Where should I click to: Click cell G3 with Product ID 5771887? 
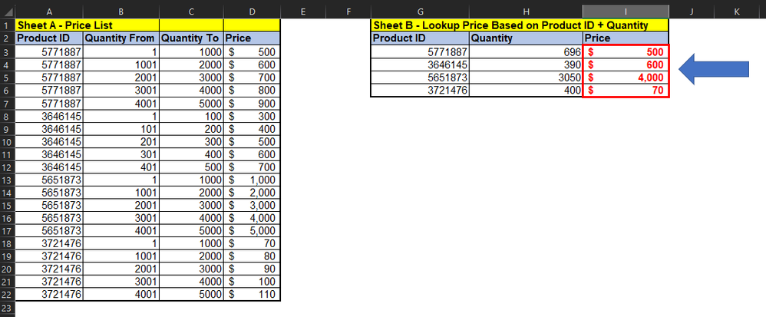(x=420, y=51)
